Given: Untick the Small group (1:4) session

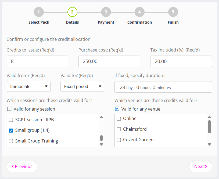Looking at the screenshot, I should [11, 130].
